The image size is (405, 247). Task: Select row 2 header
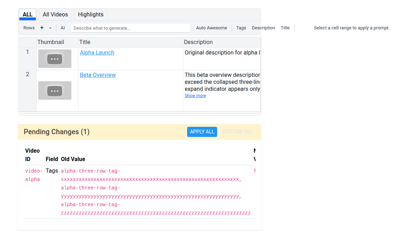(x=28, y=91)
